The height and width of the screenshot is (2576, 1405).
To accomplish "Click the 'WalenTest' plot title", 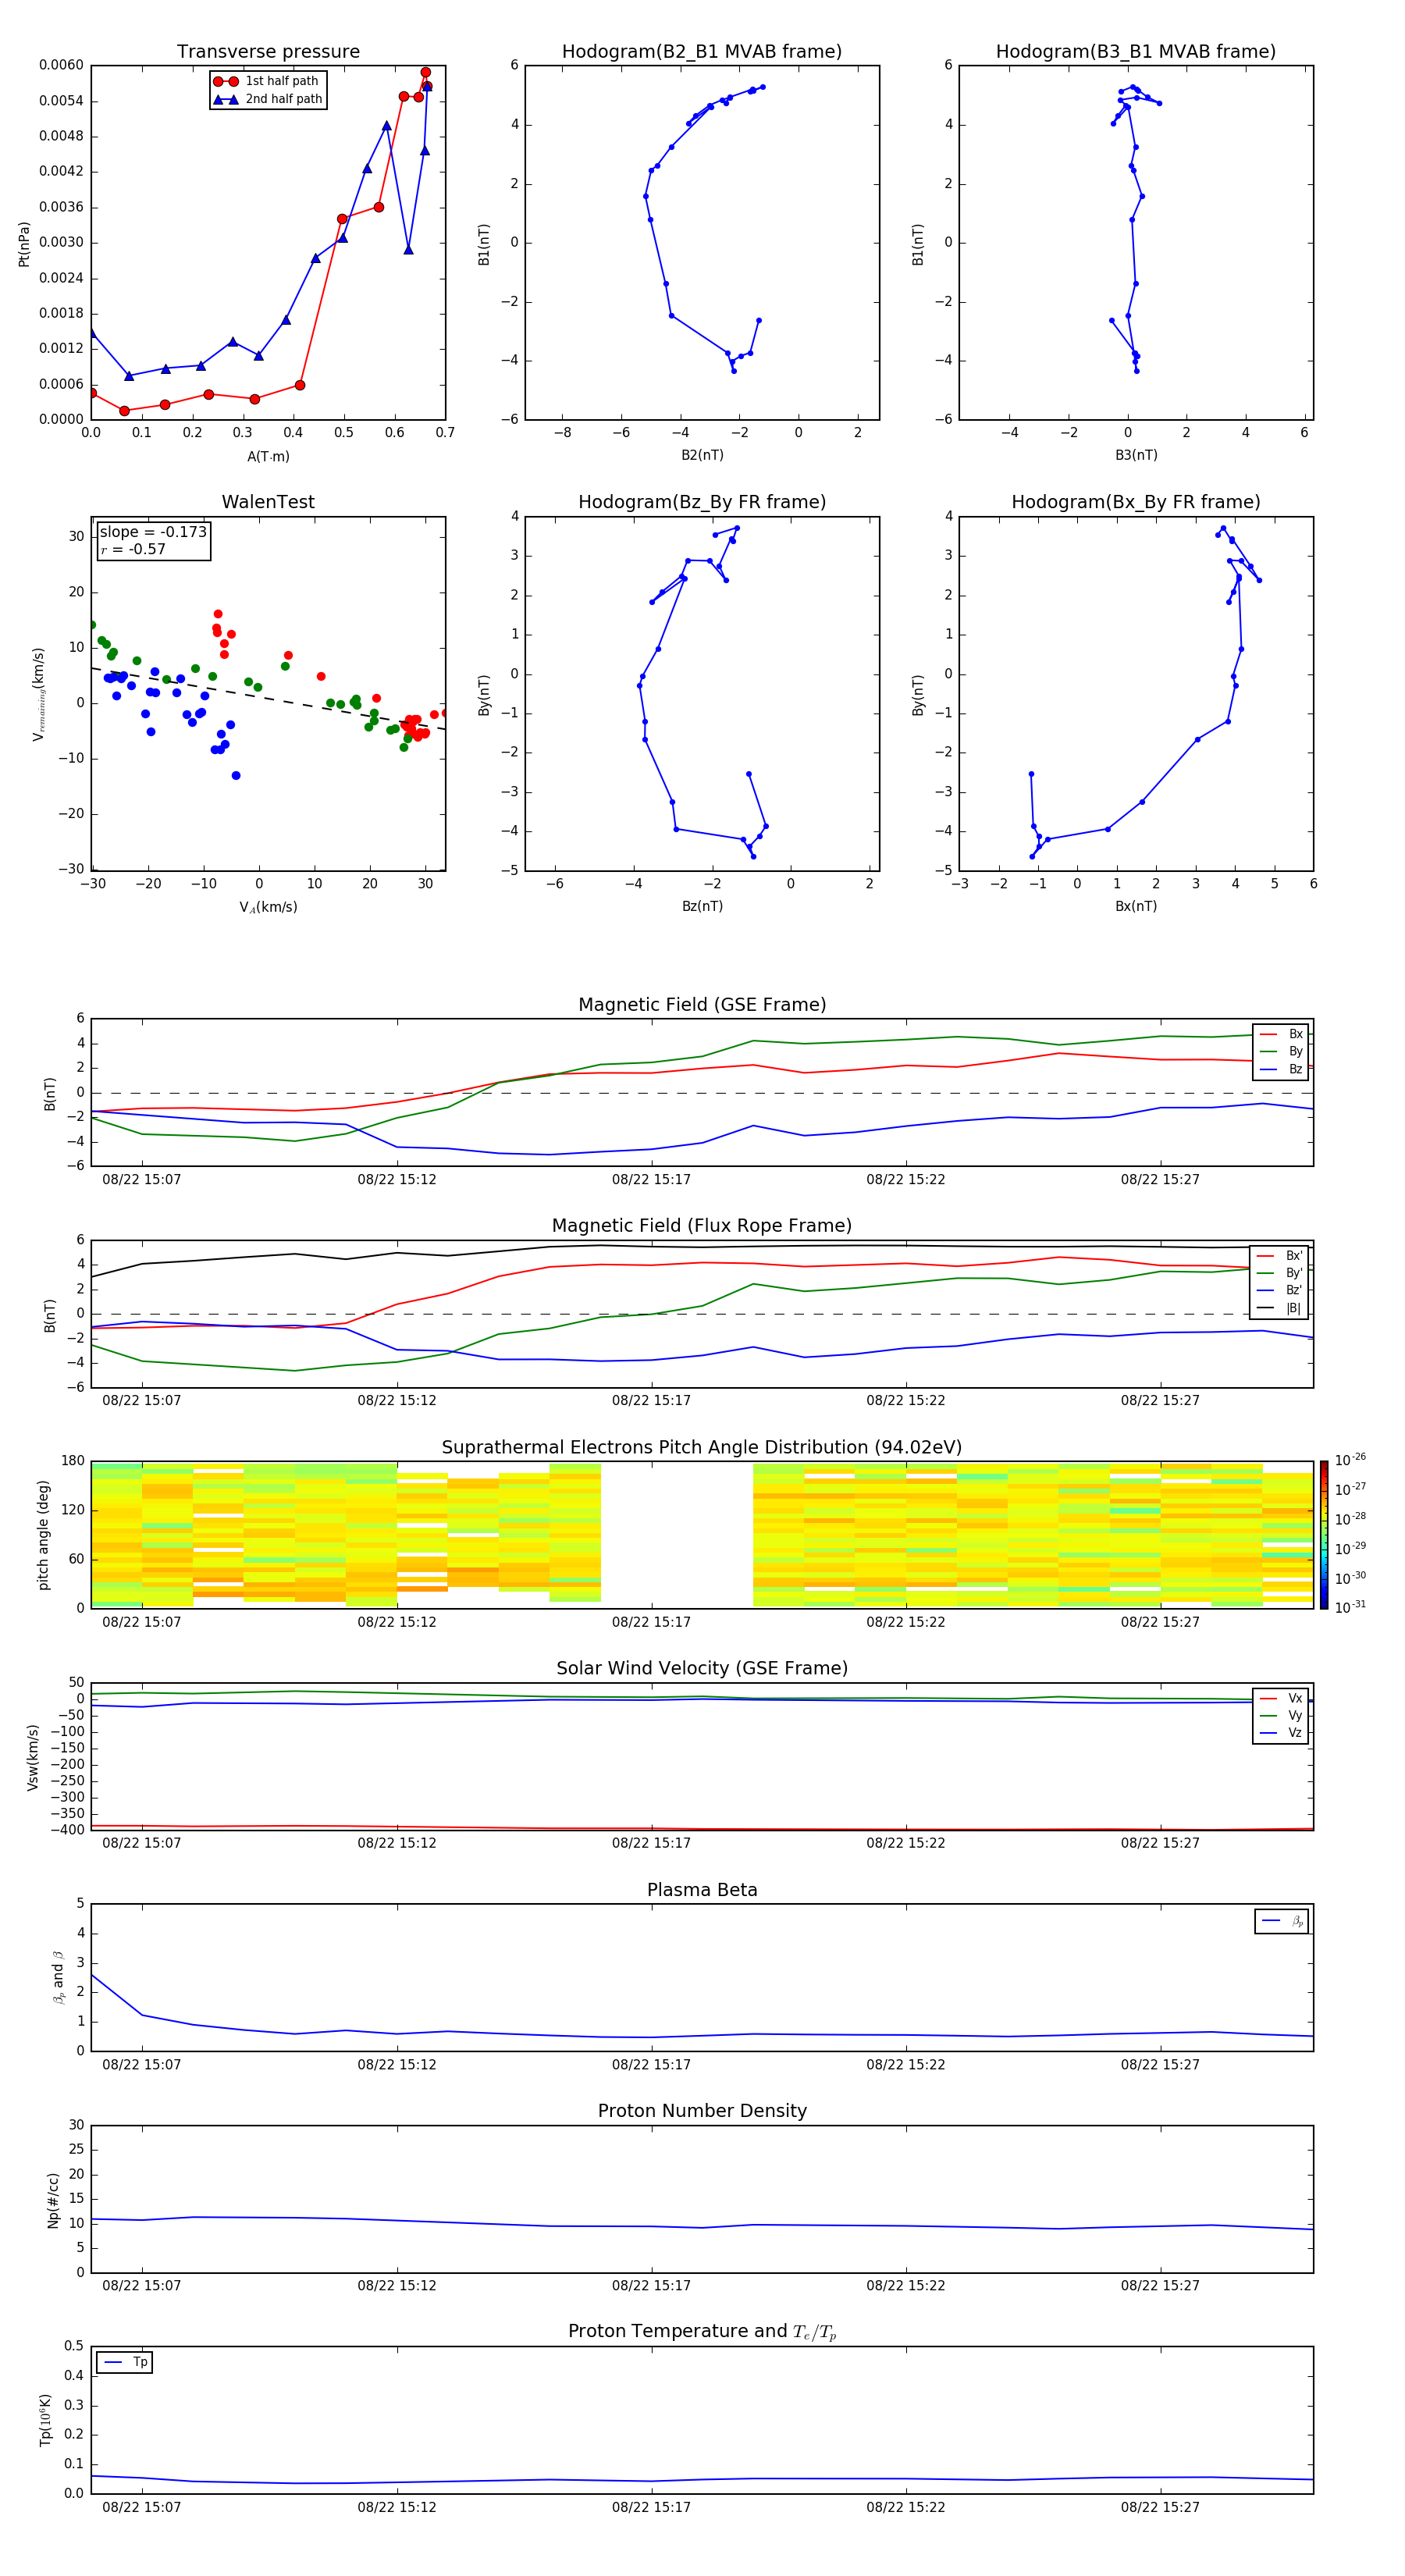I will 268,502.
